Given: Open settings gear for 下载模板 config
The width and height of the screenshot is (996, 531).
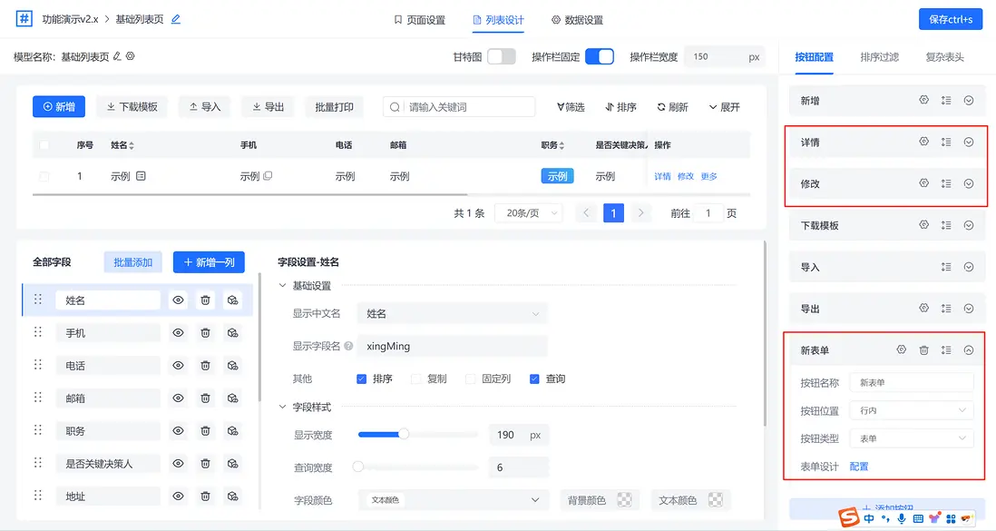Looking at the screenshot, I should (924, 224).
